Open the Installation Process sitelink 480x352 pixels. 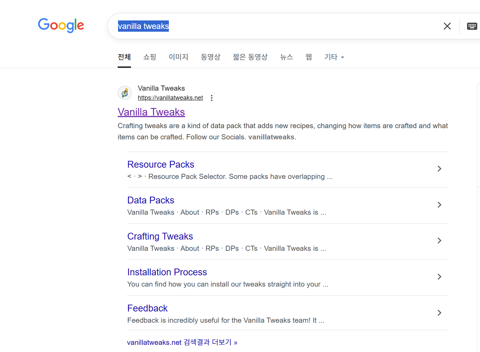(x=167, y=272)
